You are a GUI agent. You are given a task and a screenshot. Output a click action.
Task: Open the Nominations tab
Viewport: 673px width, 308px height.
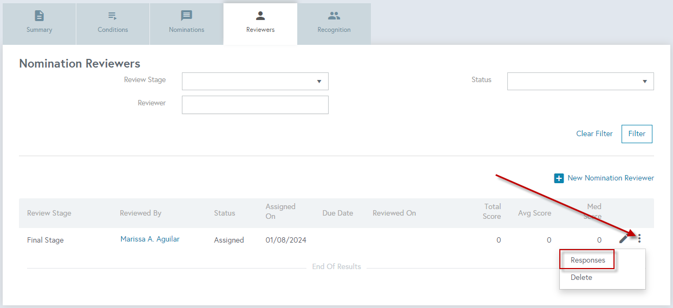(x=186, y=24)
